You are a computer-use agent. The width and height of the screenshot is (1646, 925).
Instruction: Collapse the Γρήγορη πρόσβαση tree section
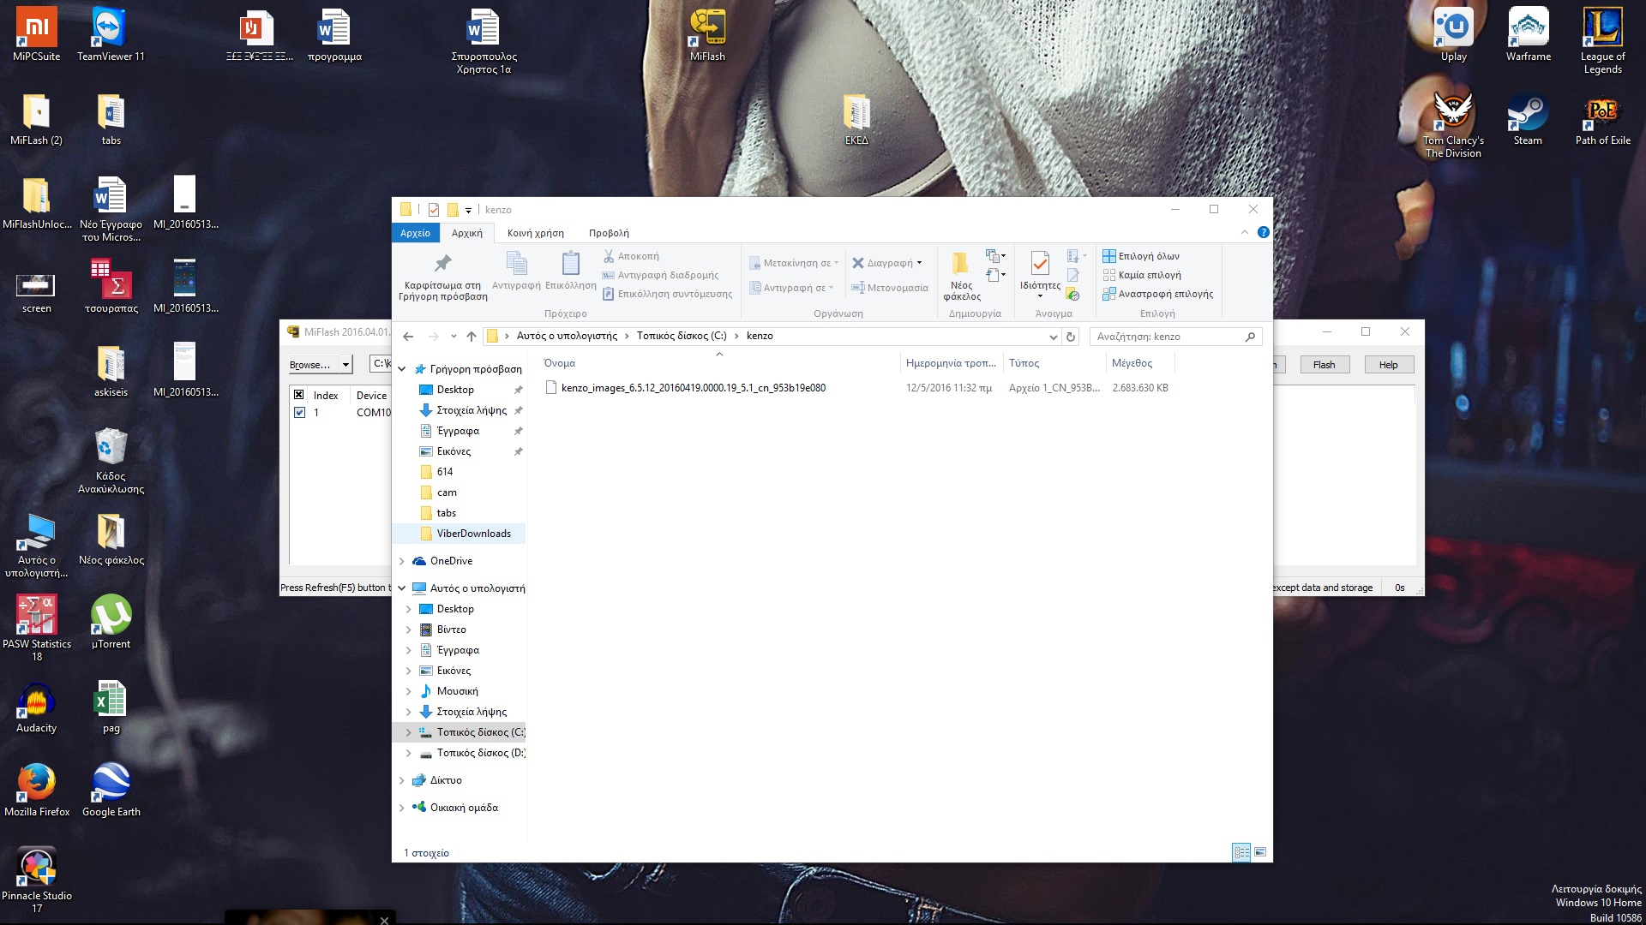402,369
